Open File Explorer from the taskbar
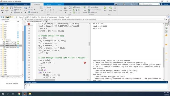The image size is (170, 96). coord(30,94)
